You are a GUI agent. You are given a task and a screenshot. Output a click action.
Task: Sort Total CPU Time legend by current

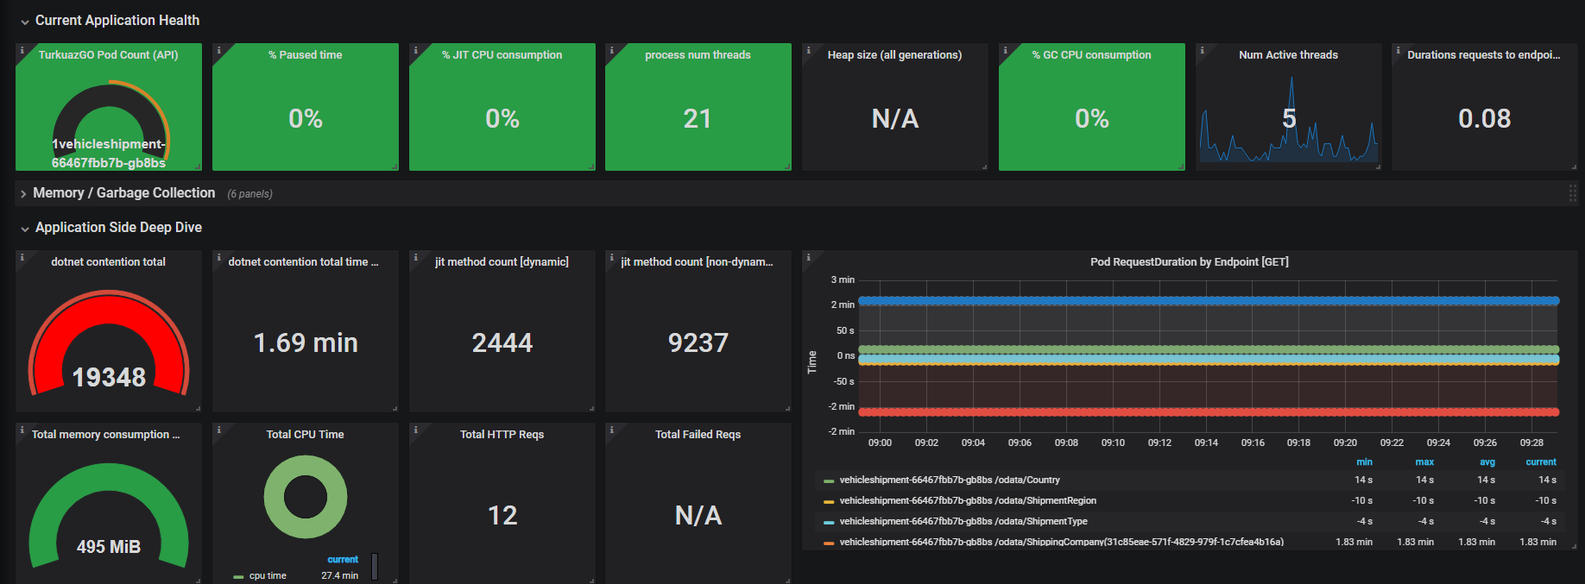pyautogui.click(x=343, y=559)
